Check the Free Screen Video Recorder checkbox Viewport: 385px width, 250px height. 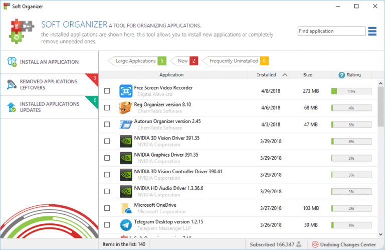tap(107, 91)
